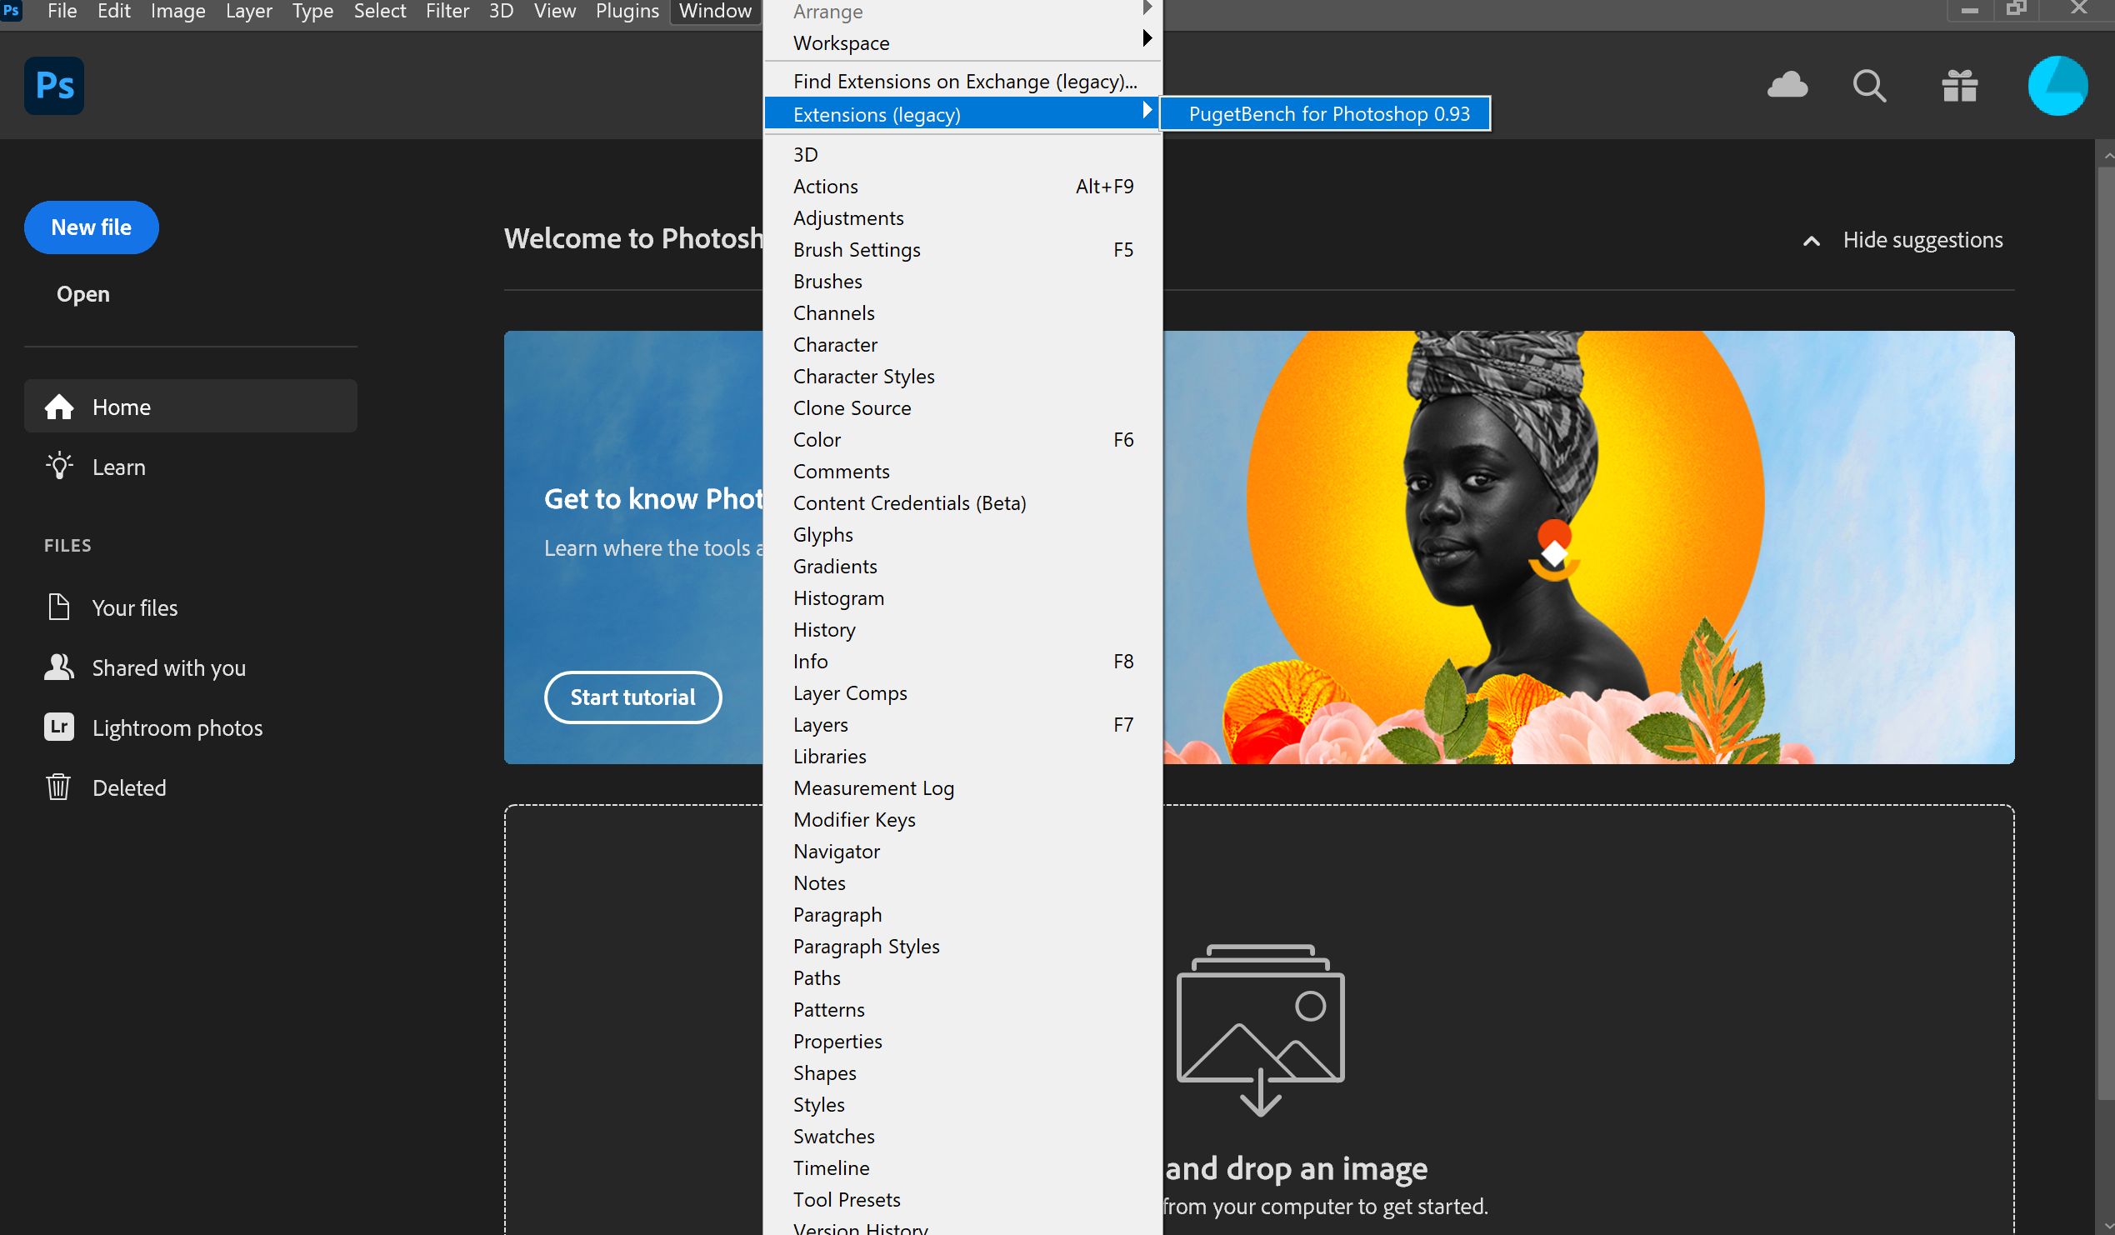
Task: Open the What's New gift icon
Action: click(1959, 86)
